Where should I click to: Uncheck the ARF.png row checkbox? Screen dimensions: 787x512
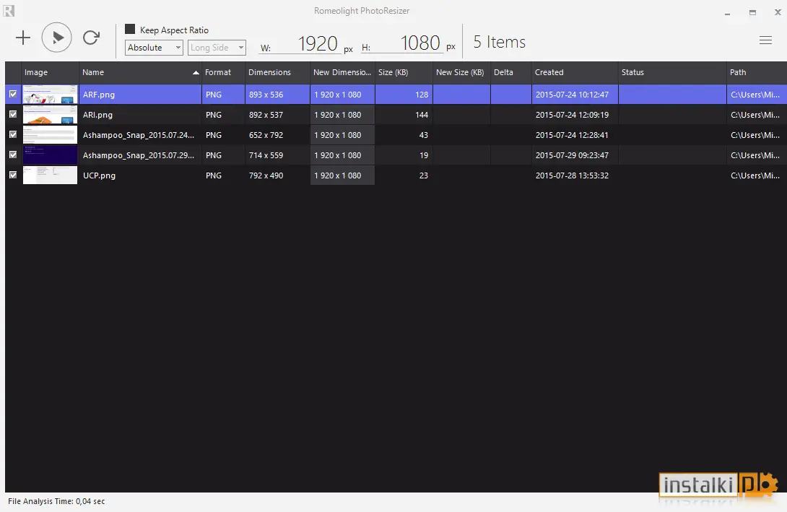pos(13,94)
